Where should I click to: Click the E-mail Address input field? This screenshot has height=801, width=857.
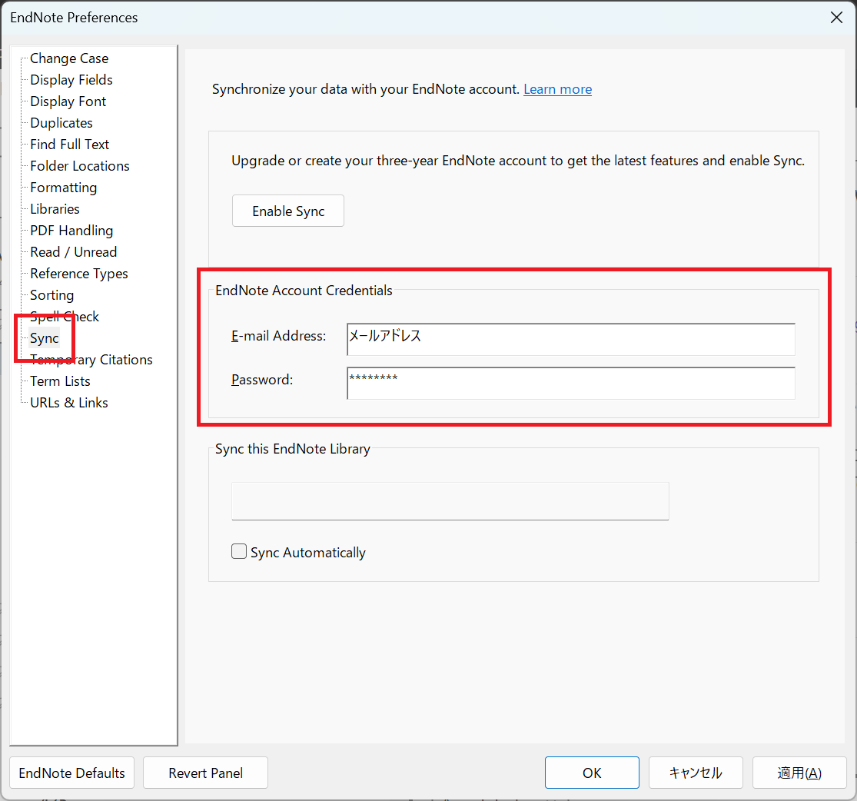point(570,339)
